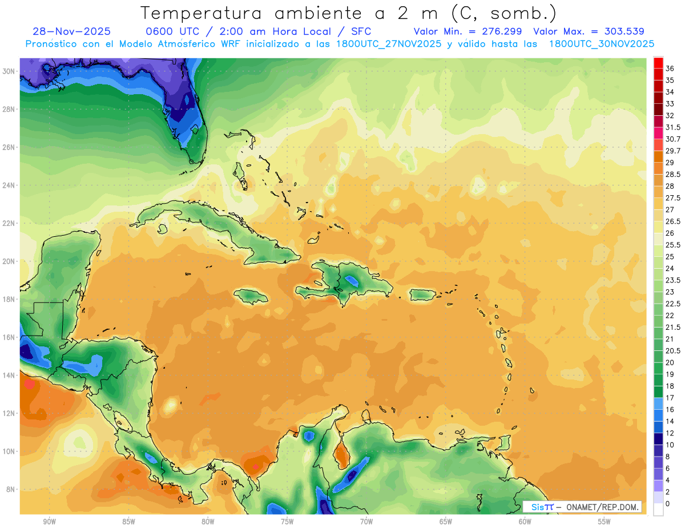Click legend label '12'

(x=670, y=433)
